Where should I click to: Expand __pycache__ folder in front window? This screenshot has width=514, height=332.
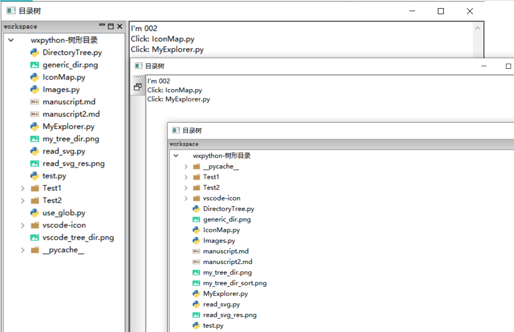pyautogui.click(x=186, y=166)
